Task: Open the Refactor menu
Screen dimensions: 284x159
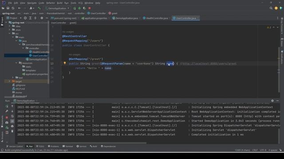Action: coord(50,3)
